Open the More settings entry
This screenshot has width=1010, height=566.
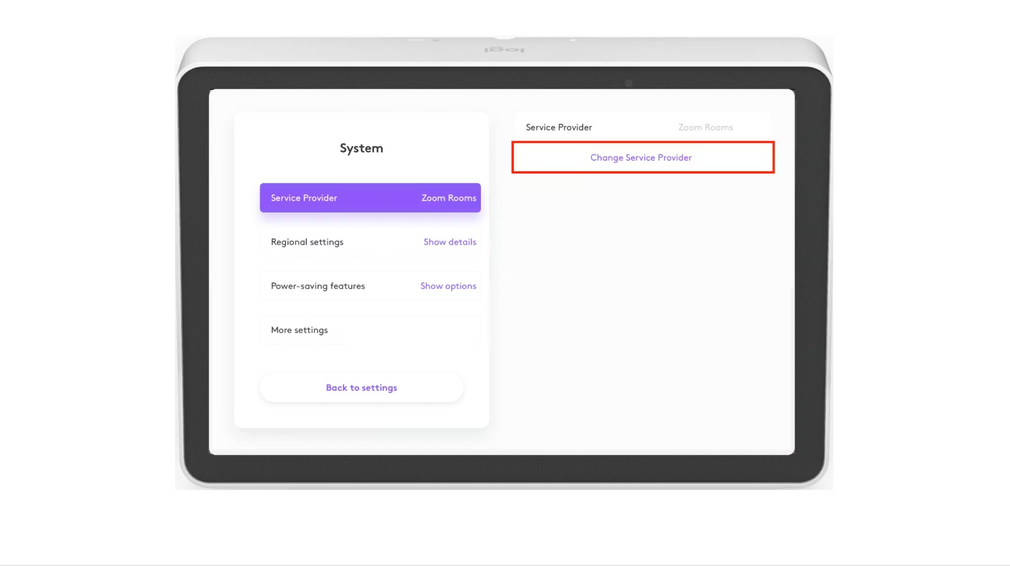pyautogui.click(x=299, y=330)
